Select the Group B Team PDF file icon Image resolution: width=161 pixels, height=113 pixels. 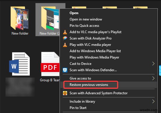(x=50, y=64)
